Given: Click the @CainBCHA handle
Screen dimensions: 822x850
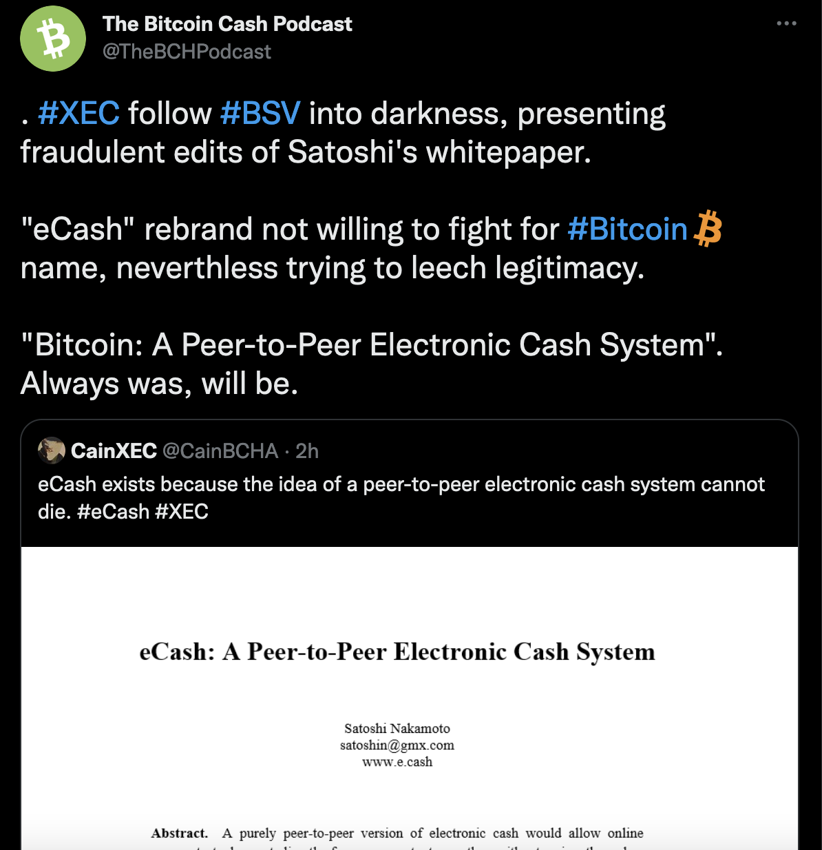Looking at the screenshot, I should pos(220,451).
